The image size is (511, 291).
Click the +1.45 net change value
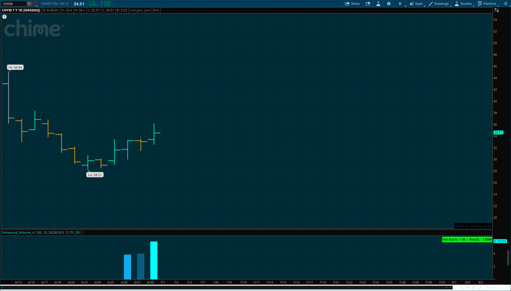point(92,2)
